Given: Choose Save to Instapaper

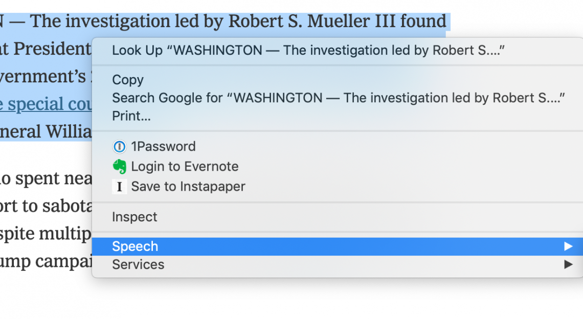Looking at the screenshot, I should [x=188, y=187].
